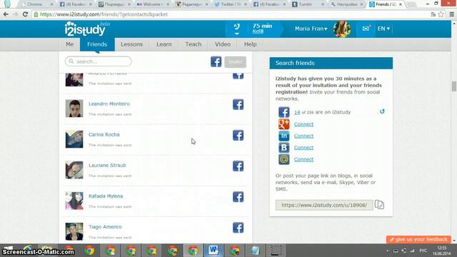
Task: Click Carina Rocha's avatar photo
Action: click(x=74, y=139)
